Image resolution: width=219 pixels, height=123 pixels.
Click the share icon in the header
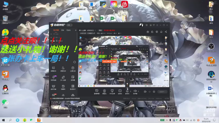point(166,32)
